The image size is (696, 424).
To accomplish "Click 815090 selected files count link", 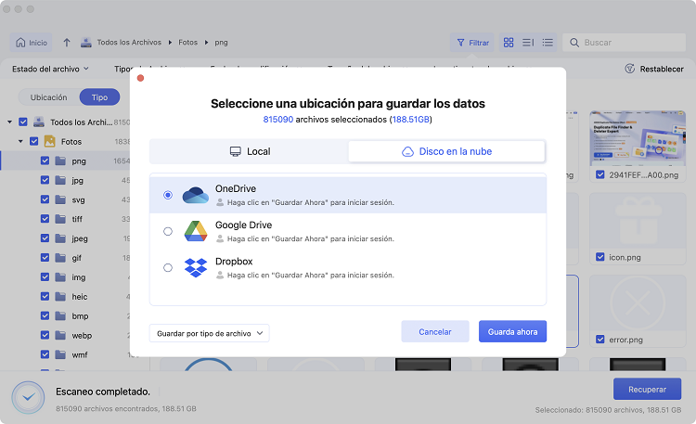I will click(277, 120).
